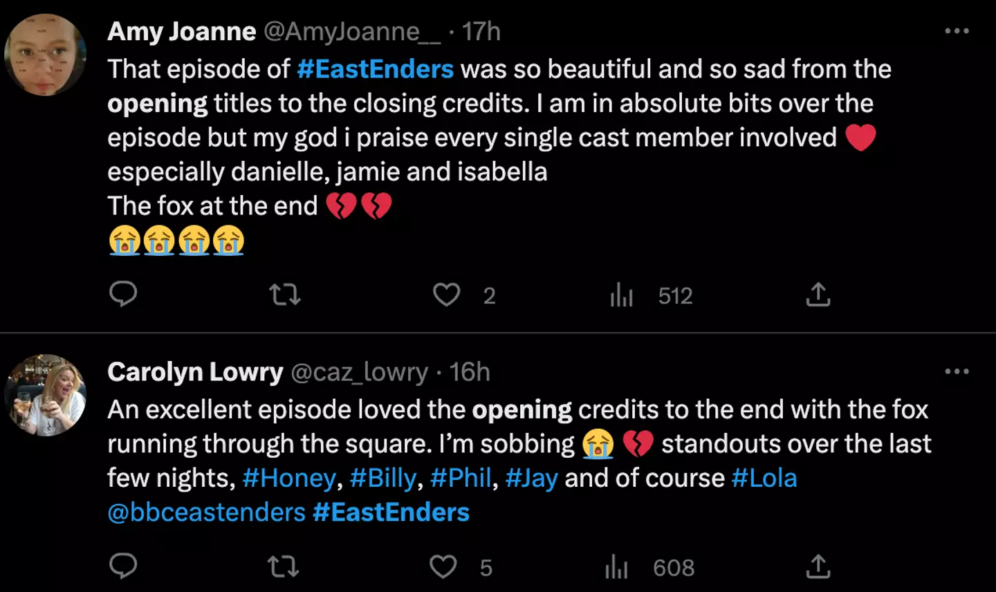Viewport: 996px width, 592px height.
Task: Click the Amy Joanne display name
Action: click(x=181, y=32)
